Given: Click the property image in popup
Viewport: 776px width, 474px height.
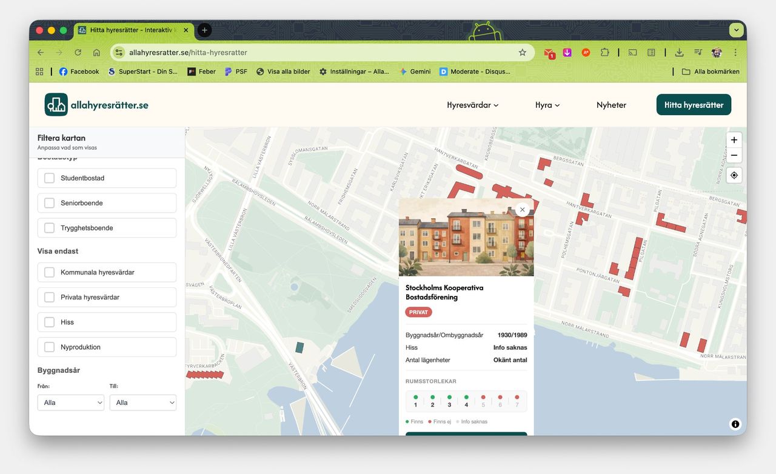Looking at the screenshot, I should (x=466, y=242).
